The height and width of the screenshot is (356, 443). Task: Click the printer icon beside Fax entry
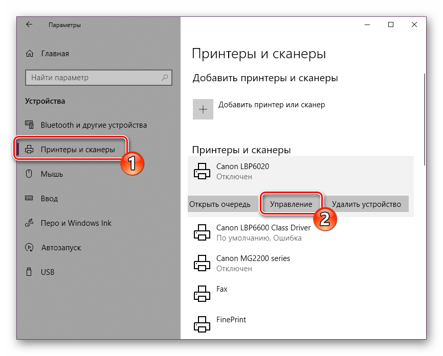tap(203, 293)
